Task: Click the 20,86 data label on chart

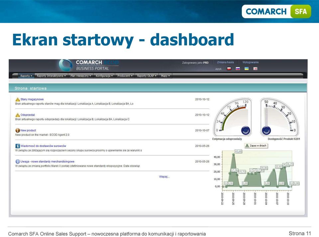Action: click(x=264, y=168)
